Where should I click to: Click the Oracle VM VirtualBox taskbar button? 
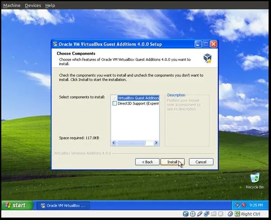(63, 206)
